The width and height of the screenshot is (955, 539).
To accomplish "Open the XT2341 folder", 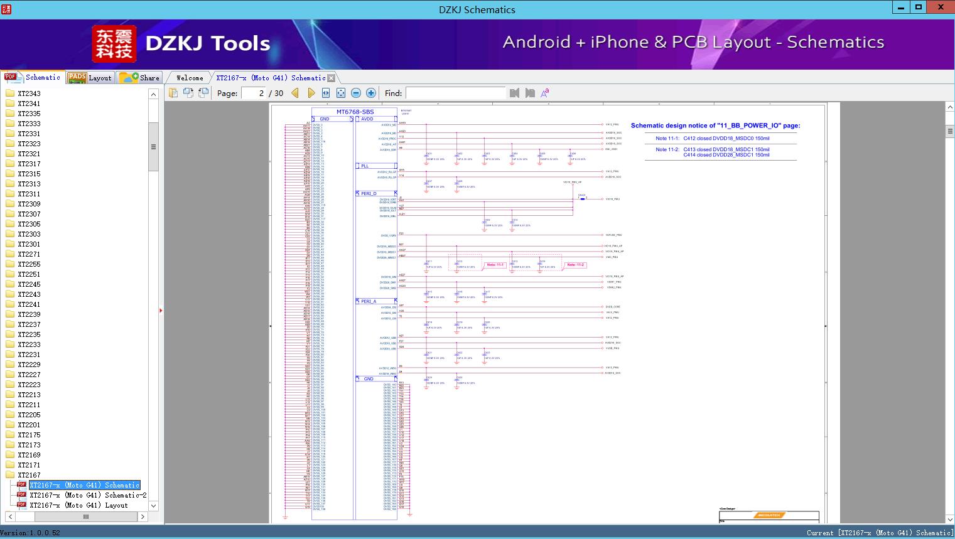I will tap(29, 104).
